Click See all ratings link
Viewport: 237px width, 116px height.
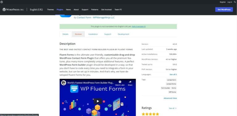(x=173, y=108)
